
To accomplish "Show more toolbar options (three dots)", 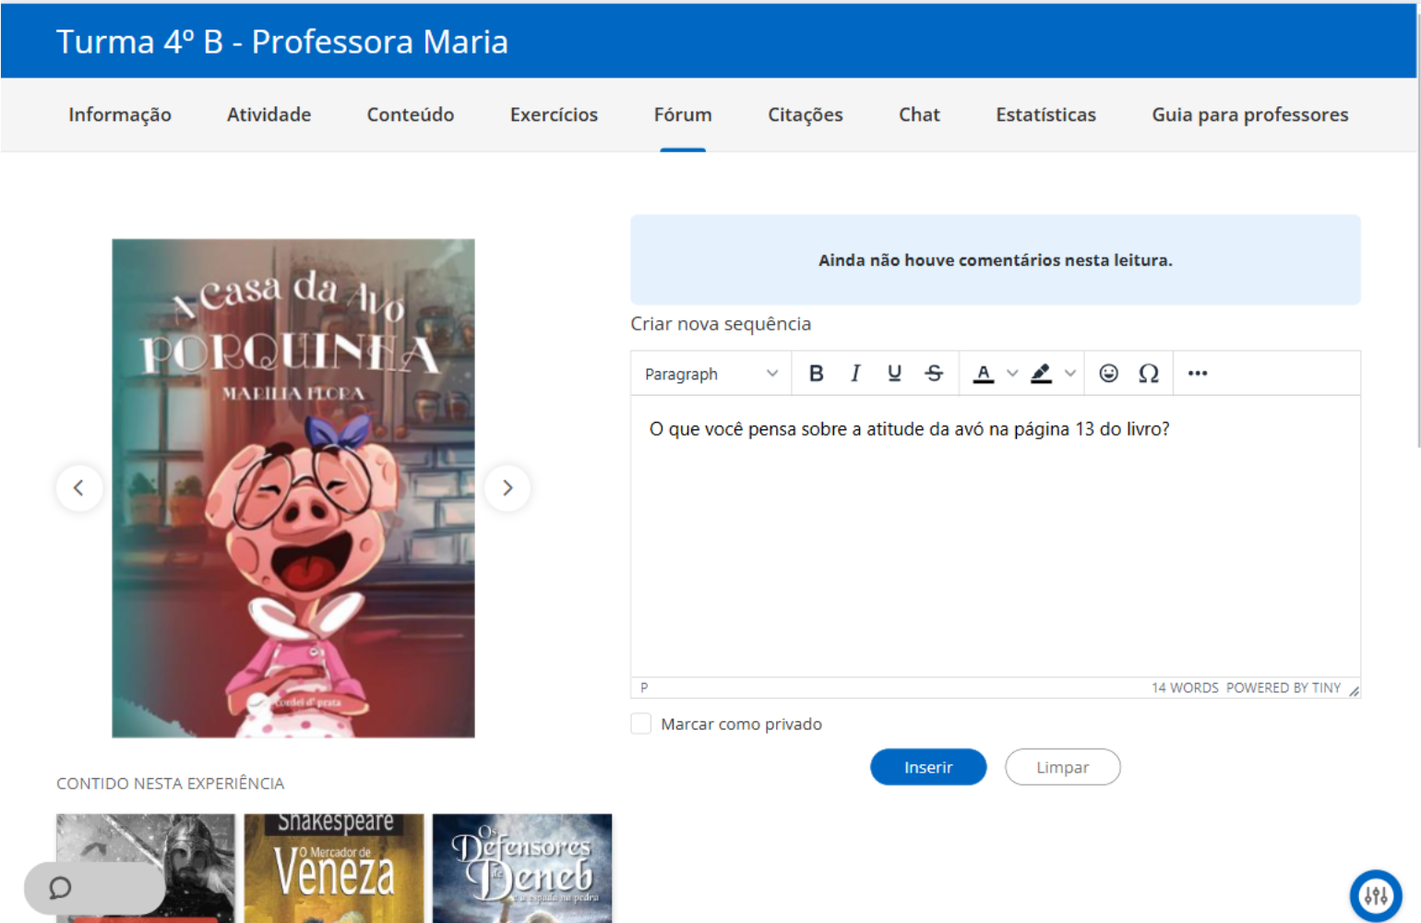I will pos(1198,373).
